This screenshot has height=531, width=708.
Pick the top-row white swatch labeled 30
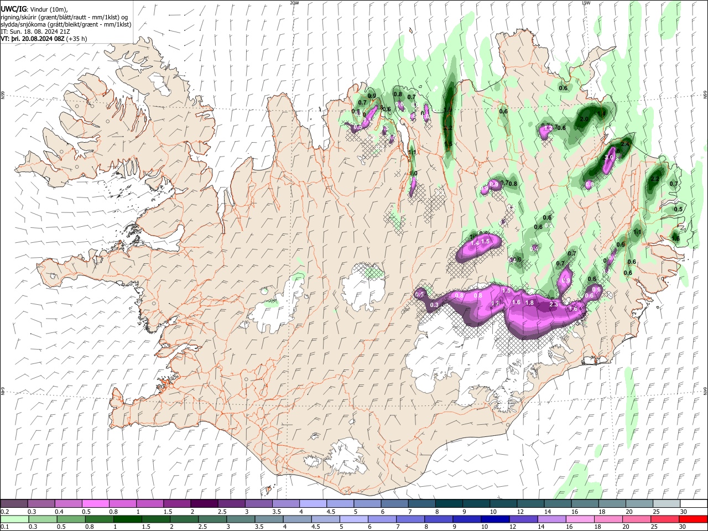point(694,504)
